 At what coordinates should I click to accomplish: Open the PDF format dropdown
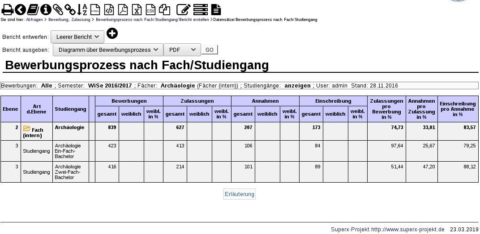[x=182, y=50]
